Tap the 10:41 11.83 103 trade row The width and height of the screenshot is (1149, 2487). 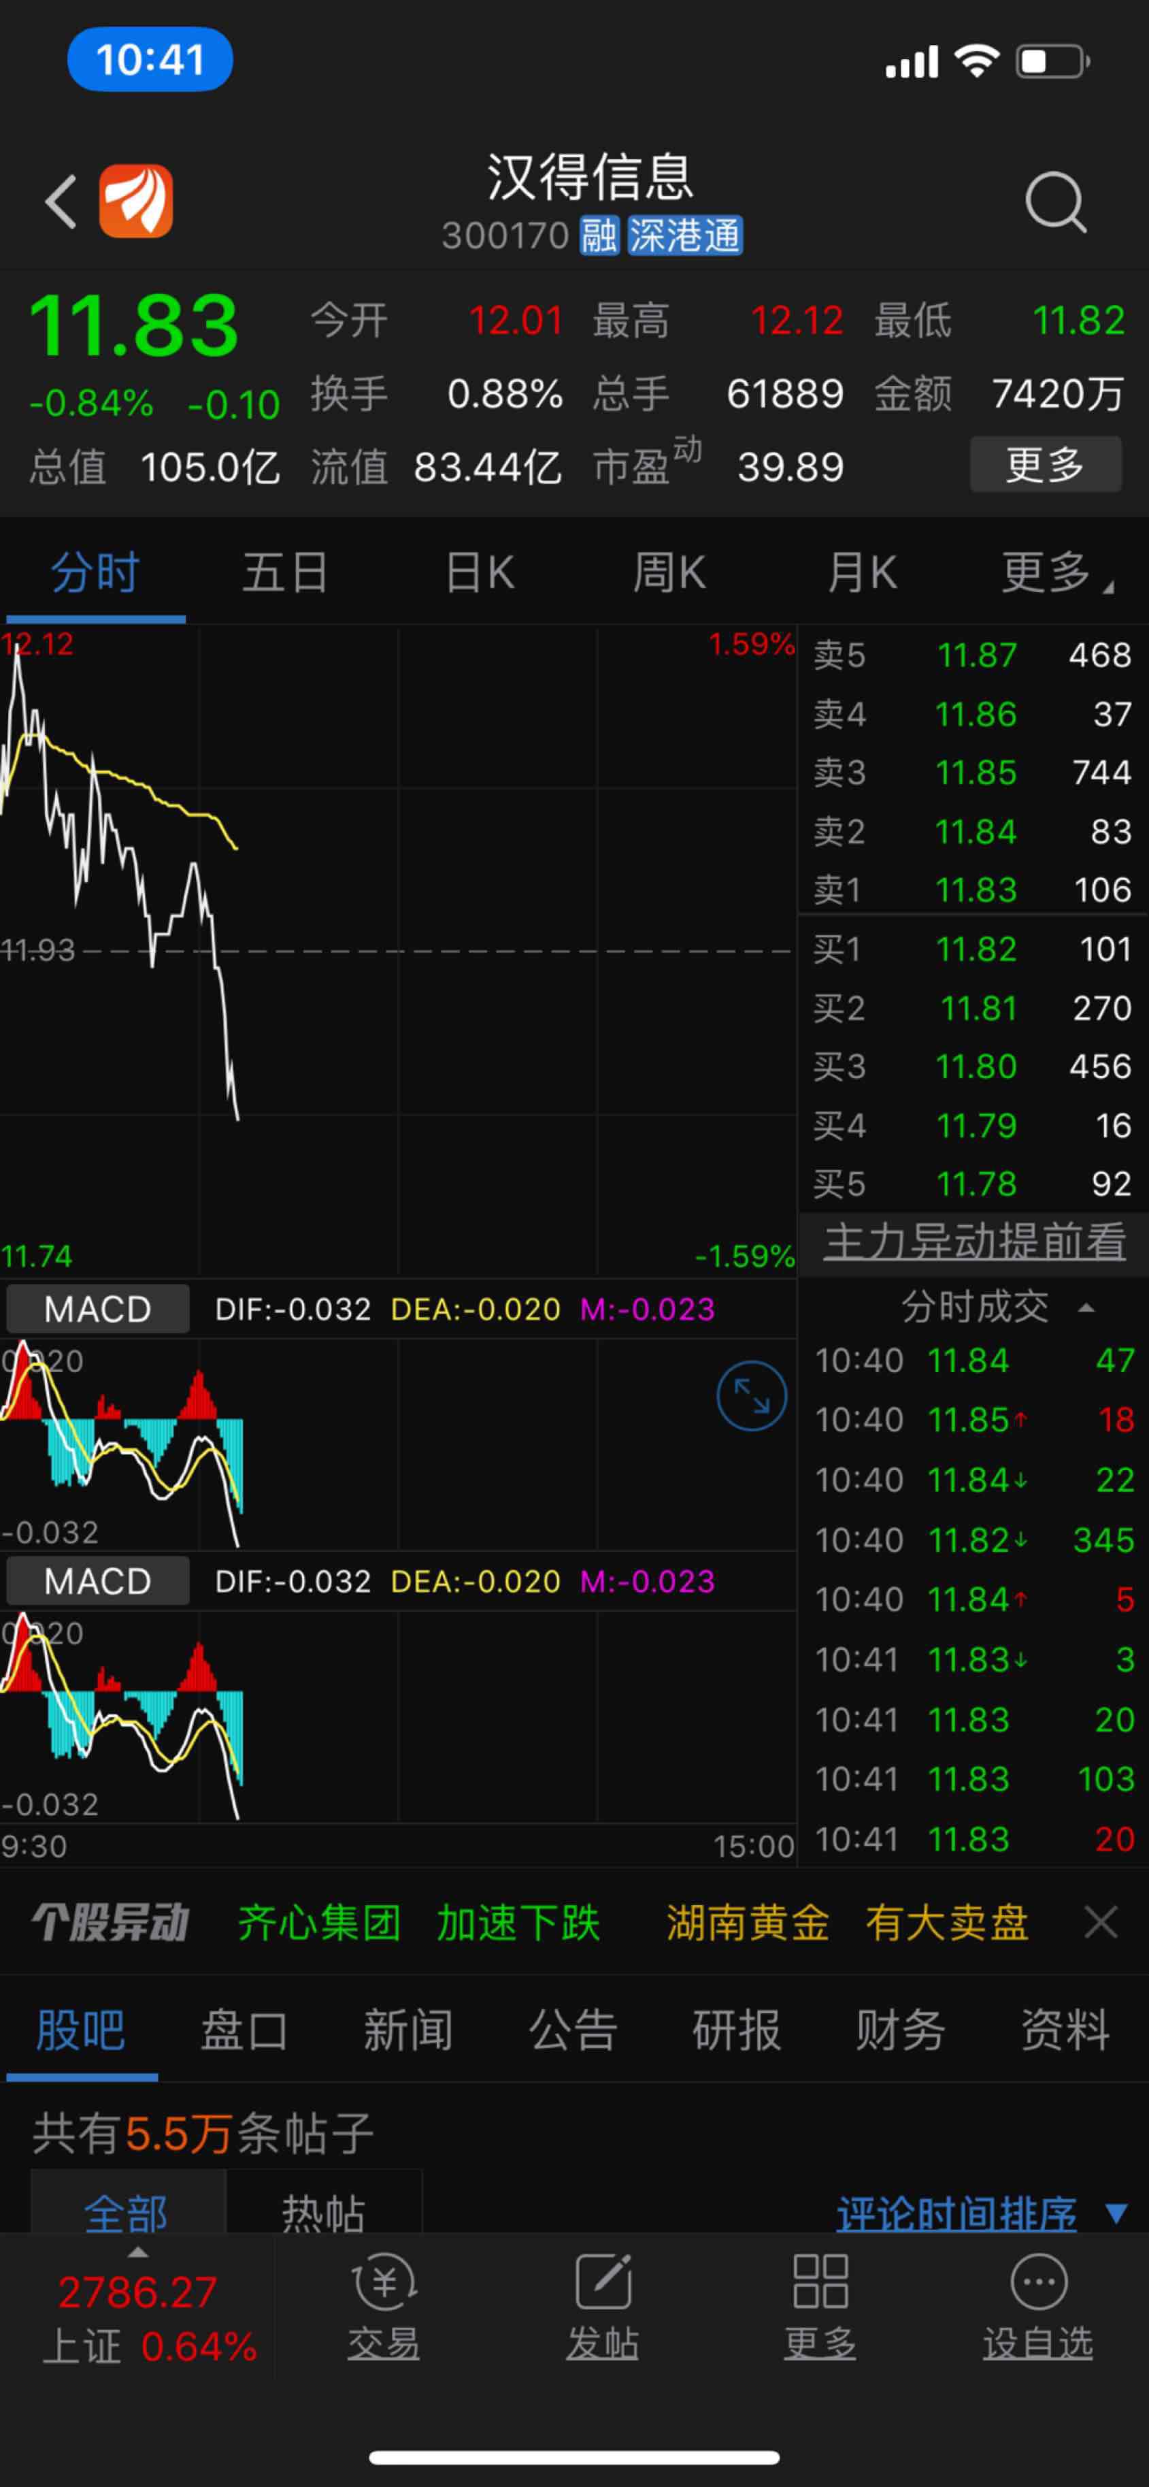click(x=974, y=1778)
